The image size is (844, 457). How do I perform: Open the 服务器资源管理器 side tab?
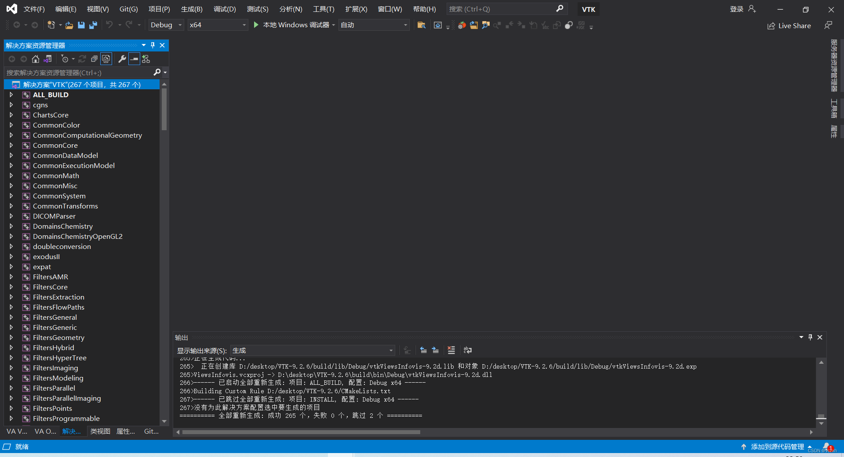834,66
